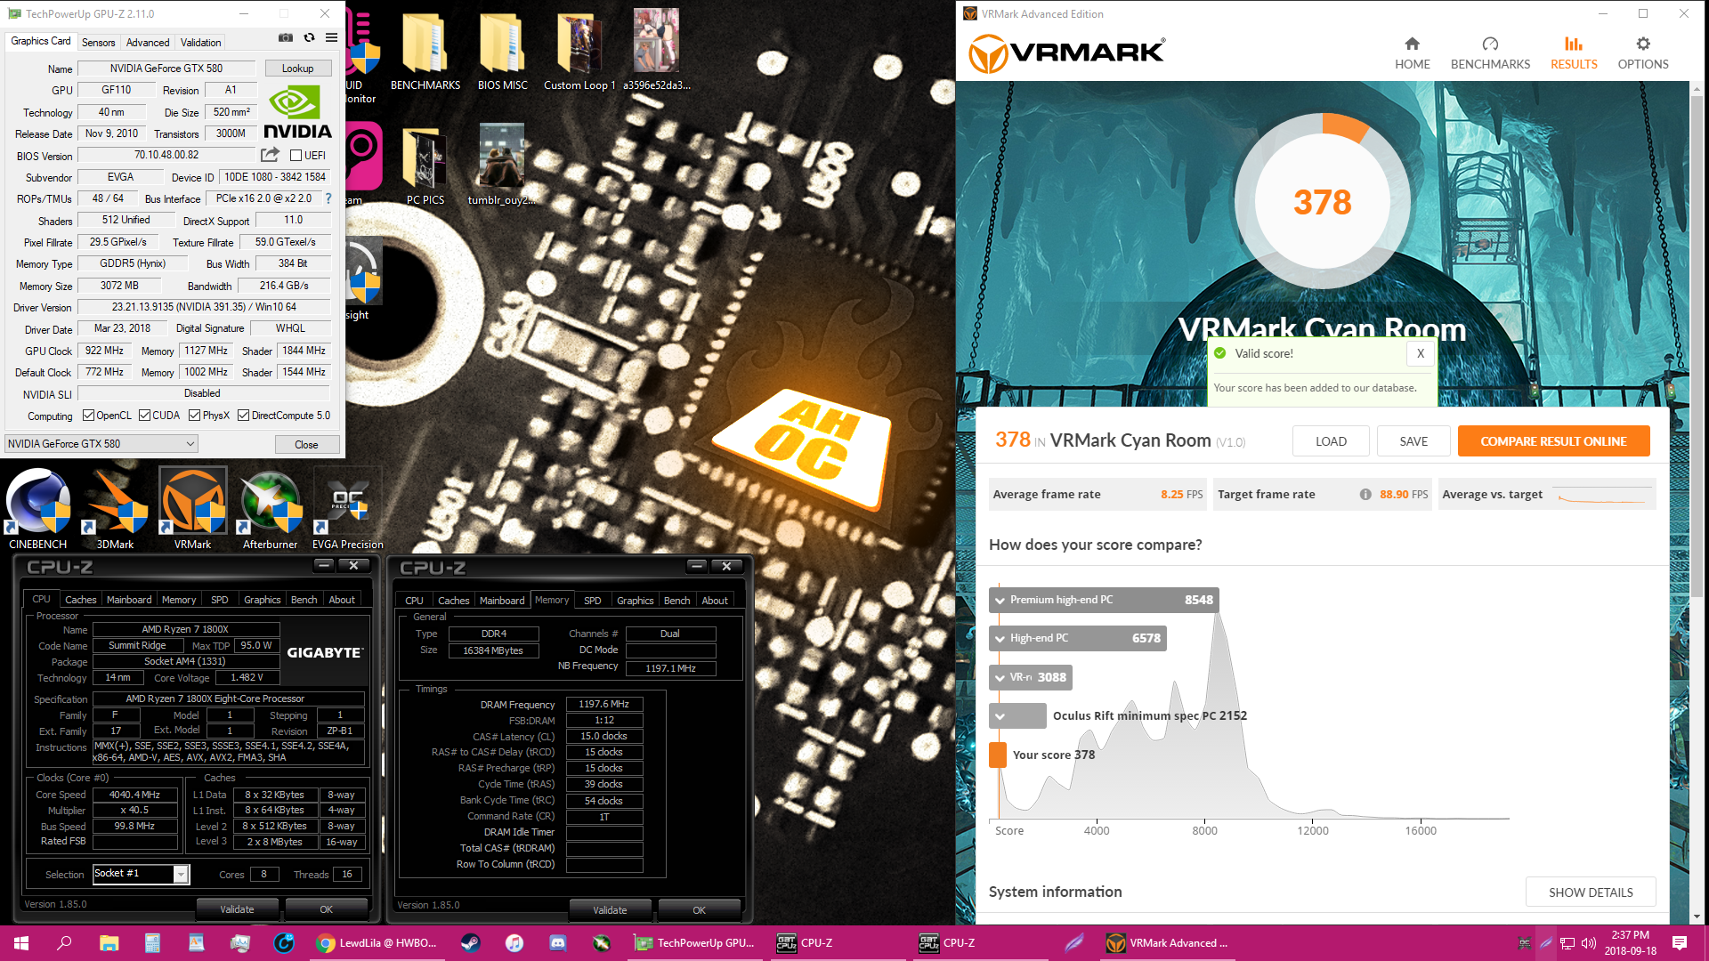
Task: Minimize left CPU-Z window dropdown button
Action: [x=324, y=566]
